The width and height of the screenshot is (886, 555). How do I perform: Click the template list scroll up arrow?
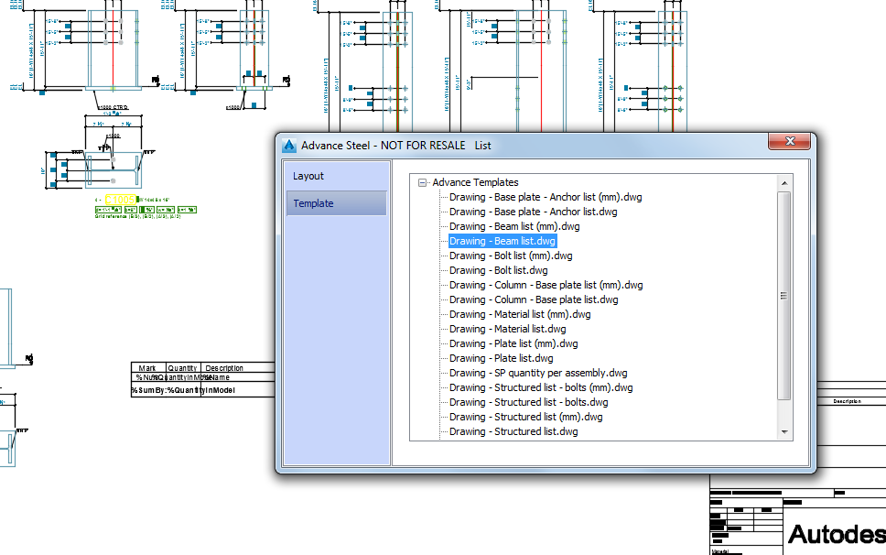[x=784, y=183]
